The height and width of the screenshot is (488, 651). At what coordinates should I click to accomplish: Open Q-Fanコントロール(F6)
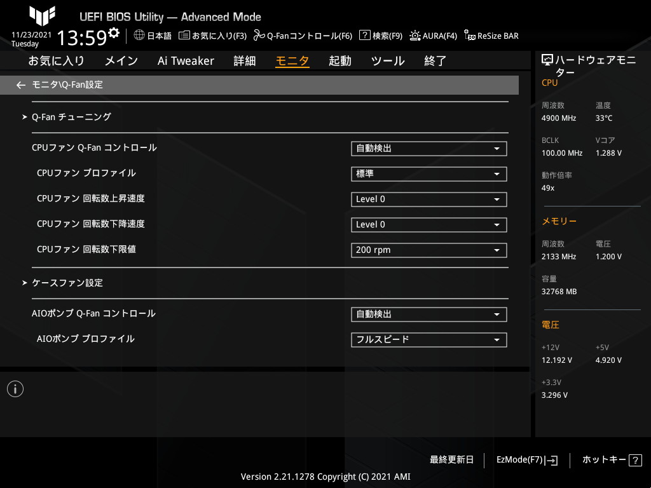pyautogui.click(x=310, y=36)
